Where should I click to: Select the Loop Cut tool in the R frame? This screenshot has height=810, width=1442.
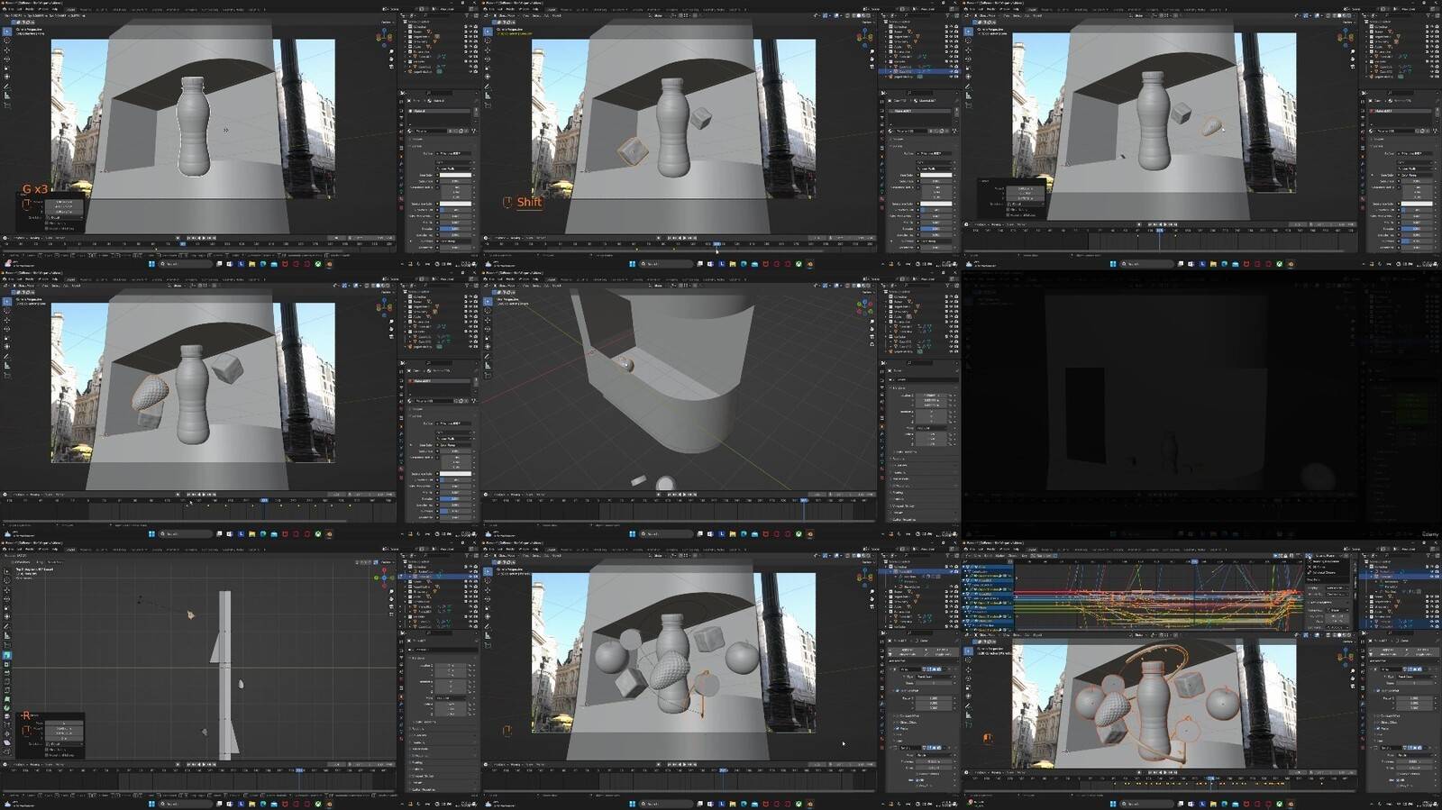point(6,682)
